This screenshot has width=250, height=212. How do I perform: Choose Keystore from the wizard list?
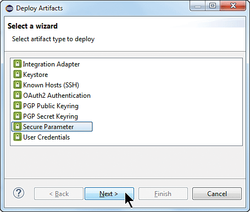coord(35,75)
